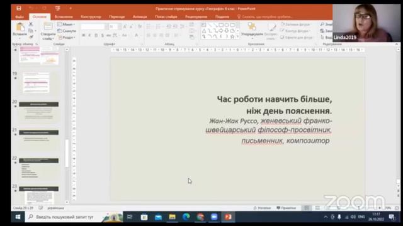Click the Примітки comments button in status bar
Image resolution: width=403 pixels, height=226 pixels.
pos(287,208)
